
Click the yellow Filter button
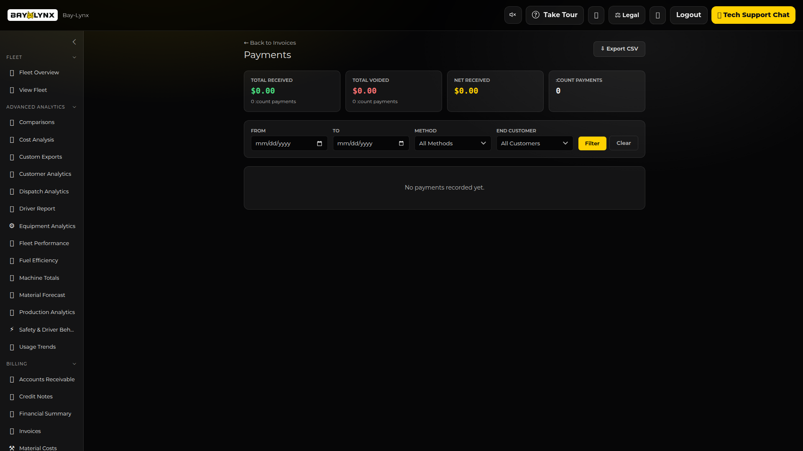(x=592, y=143)
